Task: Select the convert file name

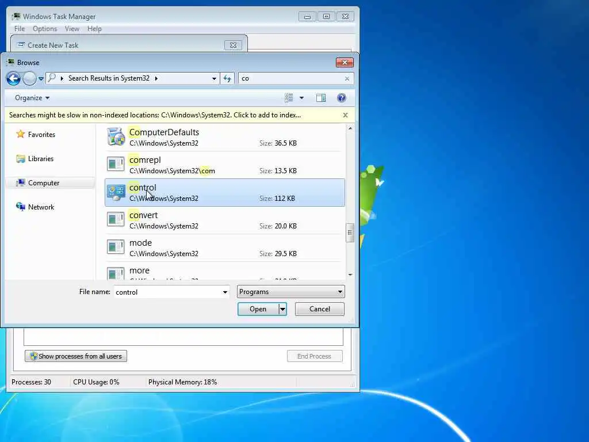Action: click(143, 215)
